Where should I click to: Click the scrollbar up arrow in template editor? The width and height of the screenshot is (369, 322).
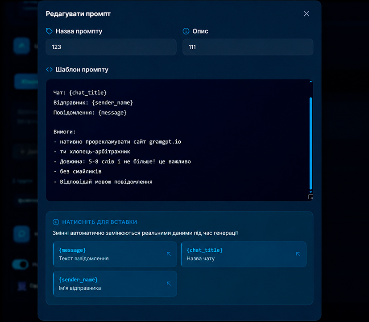311,82
